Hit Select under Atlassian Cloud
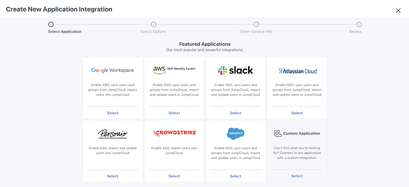The width and height of the screenshot is (409, 187). 297,113
